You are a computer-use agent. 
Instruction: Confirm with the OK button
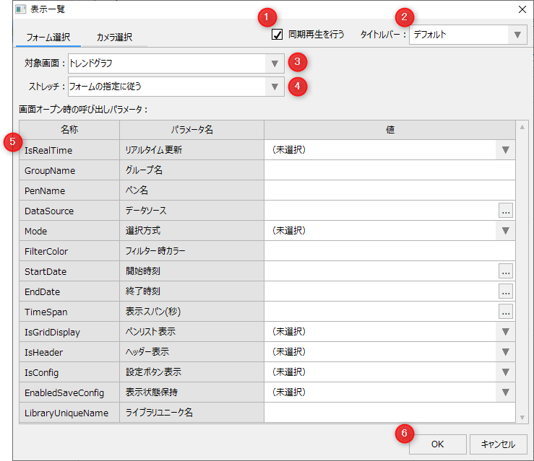(x=438, y=444)
